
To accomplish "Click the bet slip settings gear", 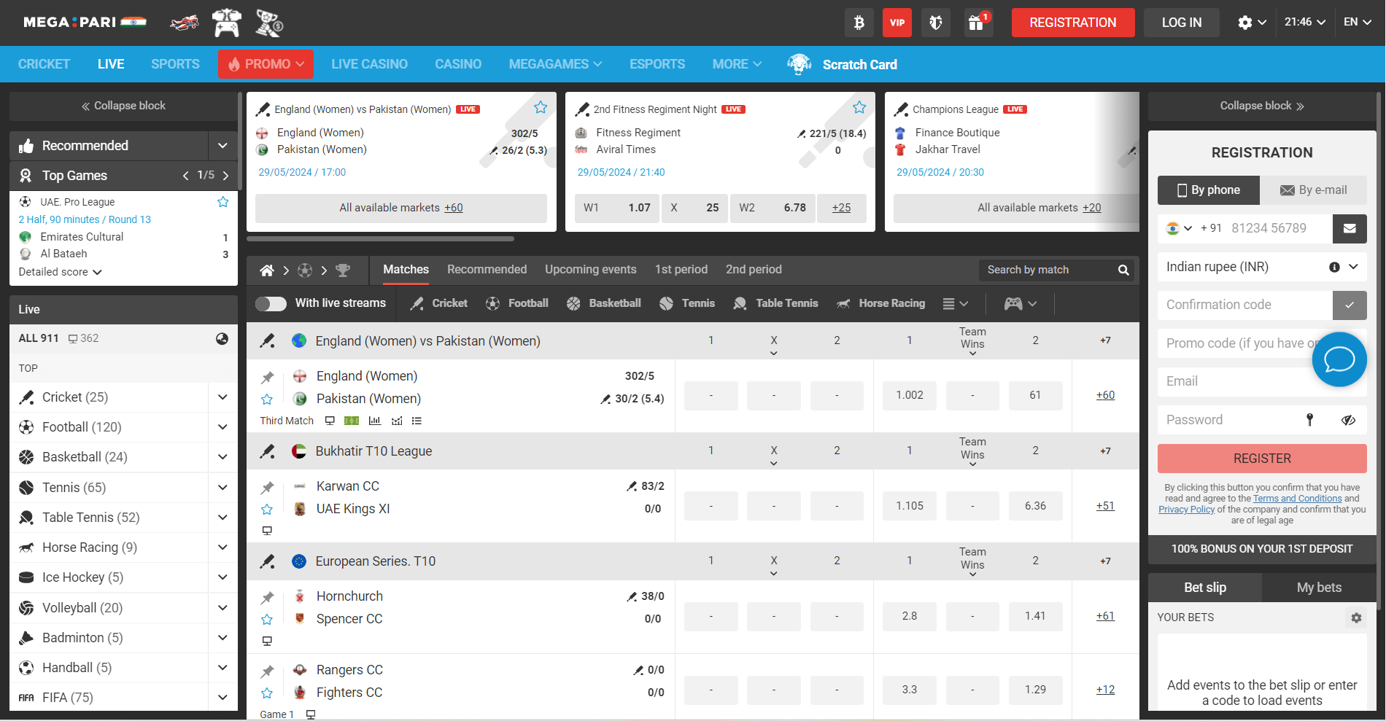I will pos(1356,617).
